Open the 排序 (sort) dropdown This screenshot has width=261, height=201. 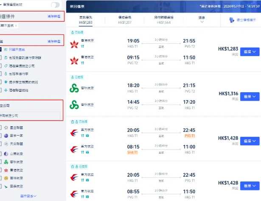[x=202, y=19]
